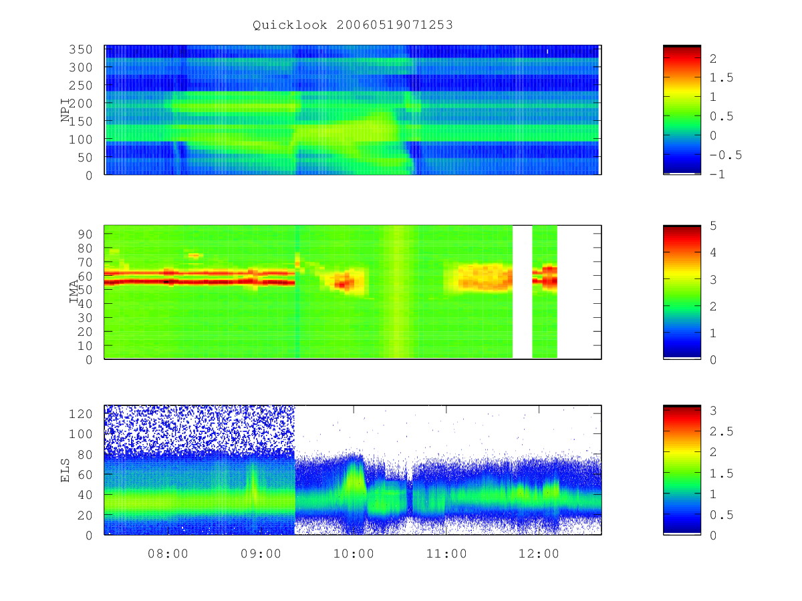The height and width of the screenshot is (601, 802).
Task: Click the 1.5 label on ELS colorbar
Action: click(721, 473)
